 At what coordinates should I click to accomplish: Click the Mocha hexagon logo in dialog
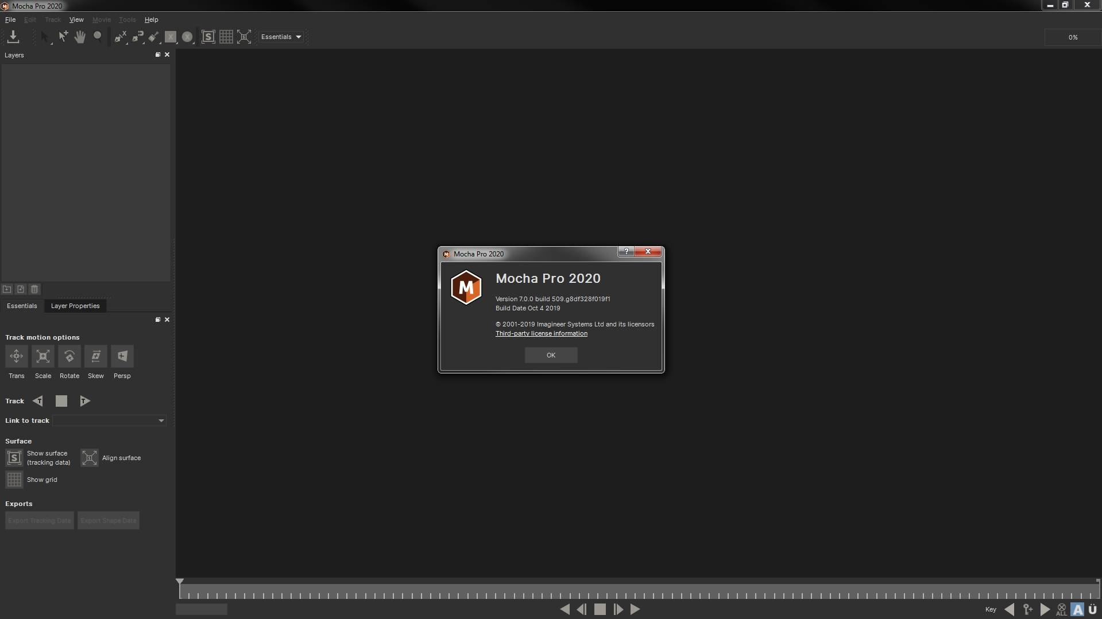pos(466,287)
